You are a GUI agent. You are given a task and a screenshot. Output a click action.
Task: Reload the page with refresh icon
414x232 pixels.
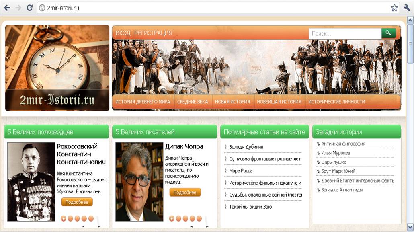[30, 8]
